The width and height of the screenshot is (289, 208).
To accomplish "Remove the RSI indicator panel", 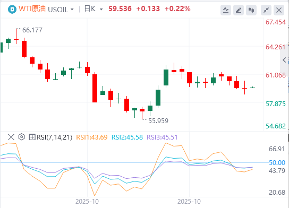I will 11,137.
